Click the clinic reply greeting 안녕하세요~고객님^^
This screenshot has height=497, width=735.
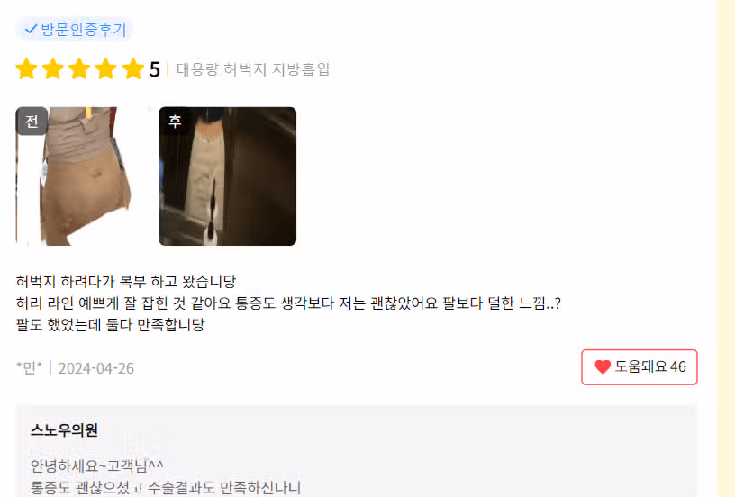pos(97,465)
